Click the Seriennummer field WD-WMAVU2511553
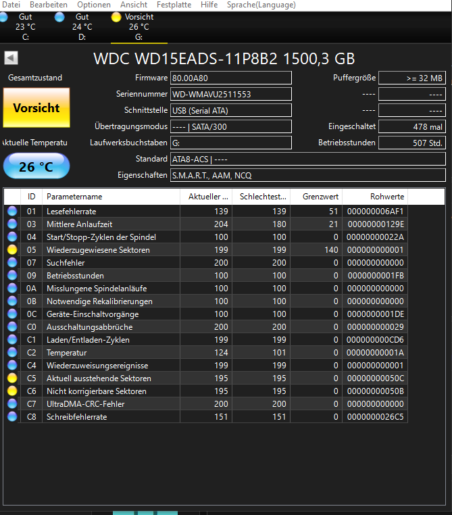This screenshot has height=515, width=452. (231, 94)
